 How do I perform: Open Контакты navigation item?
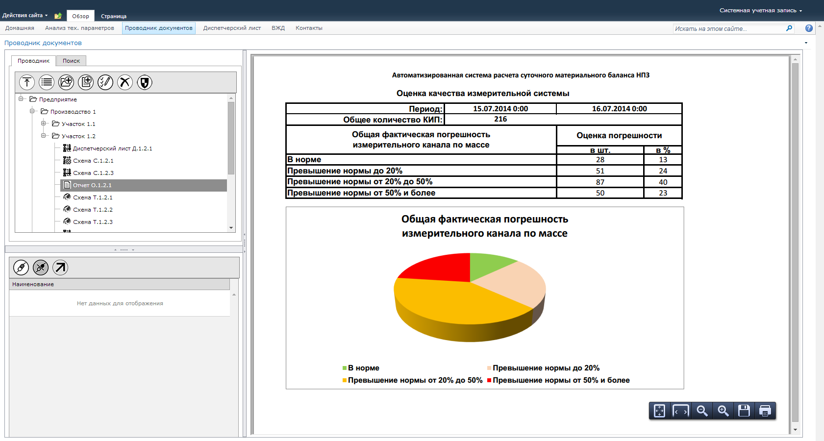point(309,28)
